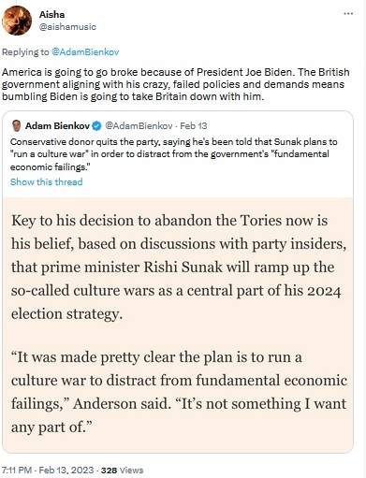
Task: Open Aisha's profile picture avatar
Action: click(x=17, y=21)
